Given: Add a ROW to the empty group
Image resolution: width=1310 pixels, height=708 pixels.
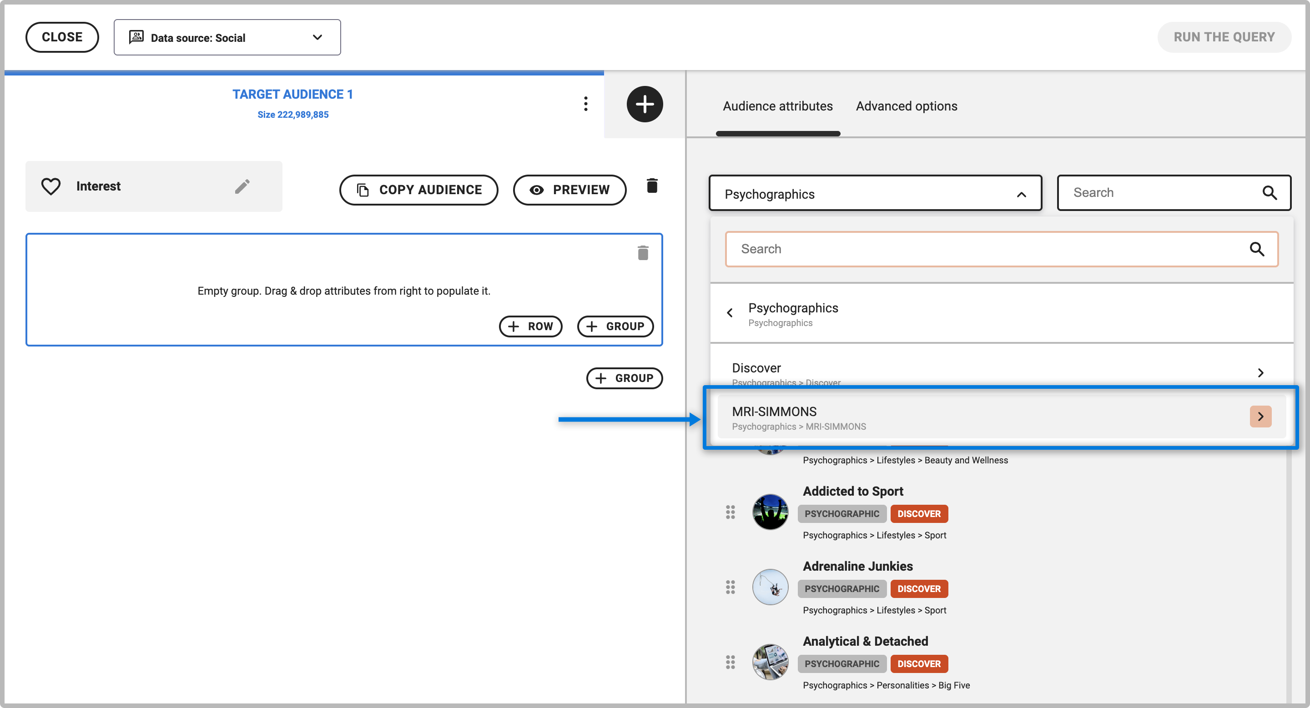Looking at the screenshot, I should (530, 326).
